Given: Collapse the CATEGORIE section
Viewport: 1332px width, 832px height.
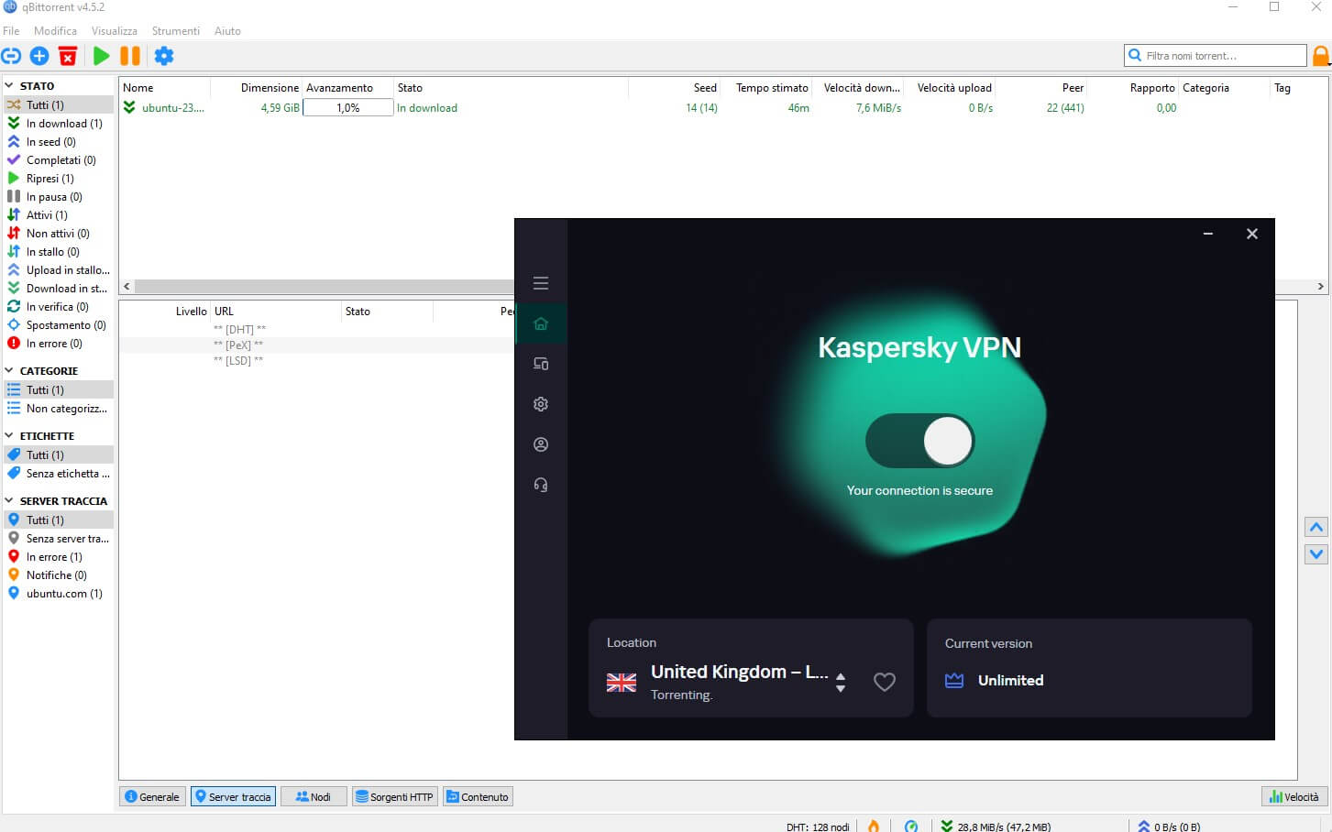Looking at the screenshot, I should (x=9, y=371).
